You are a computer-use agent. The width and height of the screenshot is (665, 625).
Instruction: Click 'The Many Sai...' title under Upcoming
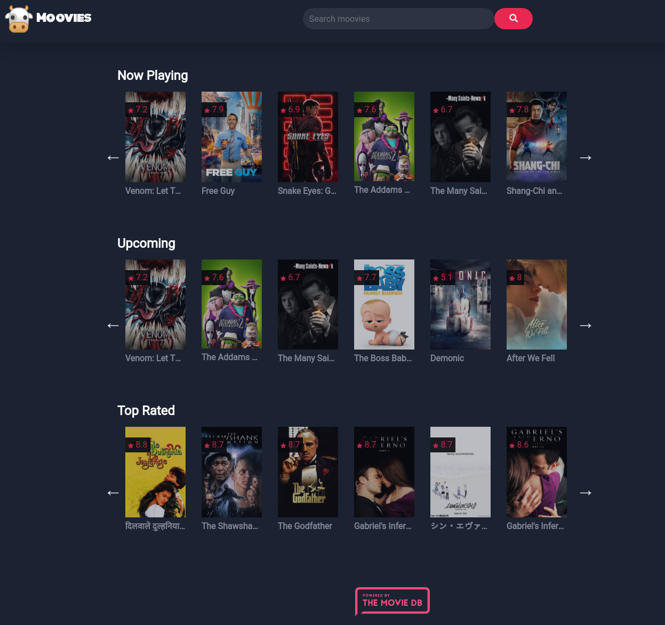tap(306, 358)
